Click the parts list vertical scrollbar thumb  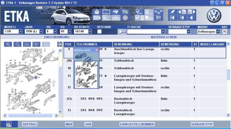click(228, 75)
